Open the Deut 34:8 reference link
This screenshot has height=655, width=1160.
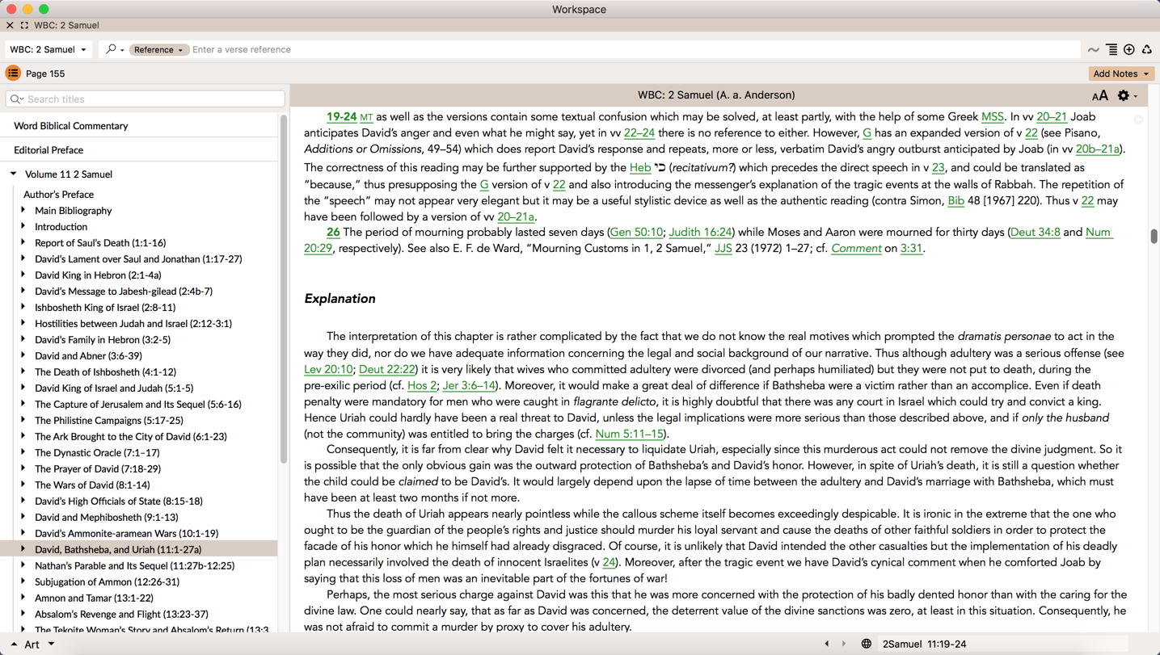pyautogui.click(x=1035, y=233)
